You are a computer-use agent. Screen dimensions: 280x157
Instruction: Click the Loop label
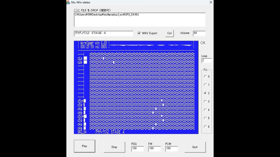coord(204,56)
